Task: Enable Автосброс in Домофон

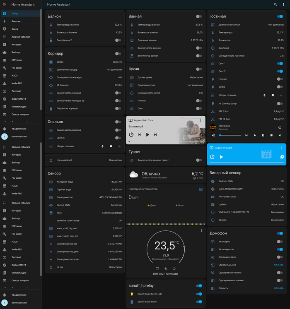Action: click(x=280, y=242)
